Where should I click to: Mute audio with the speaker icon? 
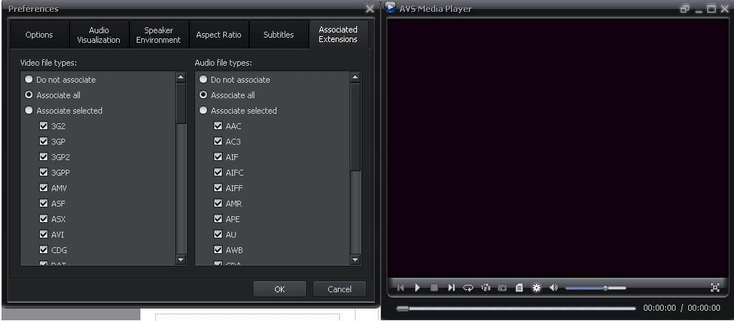[554, 288]
